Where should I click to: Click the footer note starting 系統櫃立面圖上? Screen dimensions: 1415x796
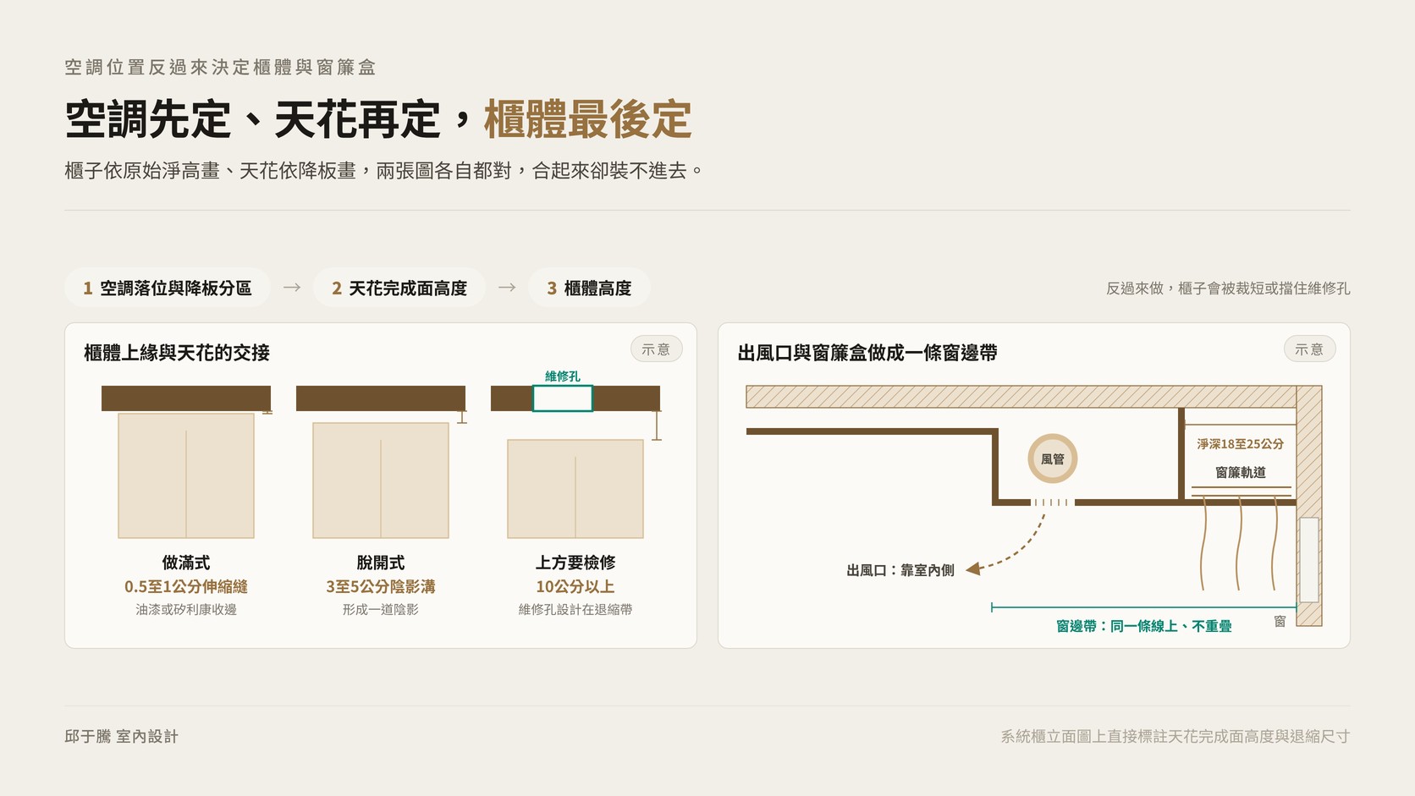1175,736
